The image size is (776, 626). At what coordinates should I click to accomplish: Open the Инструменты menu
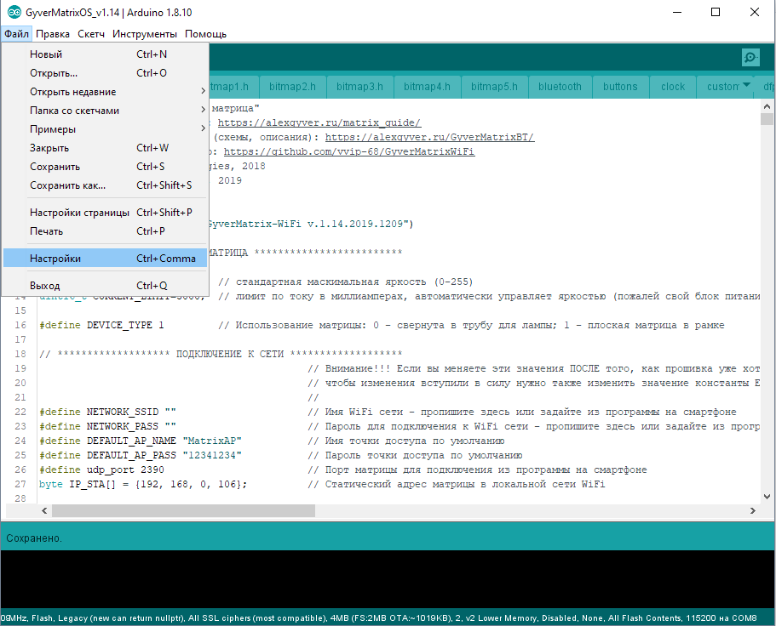[145, 34]
